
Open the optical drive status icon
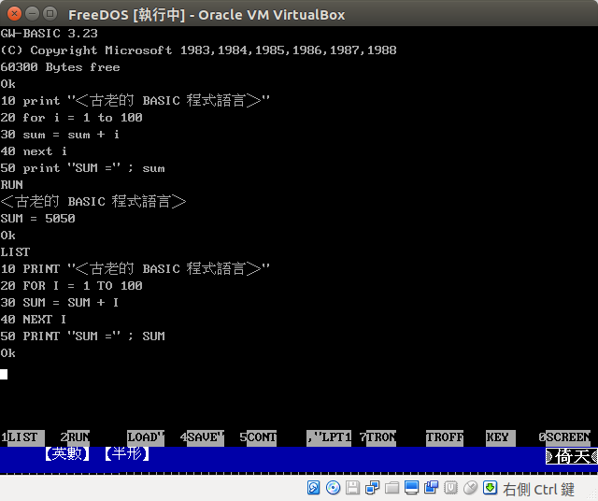(334, 488)
